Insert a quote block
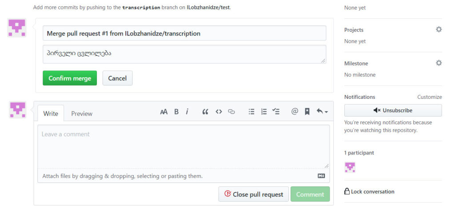 coord(205,112)
